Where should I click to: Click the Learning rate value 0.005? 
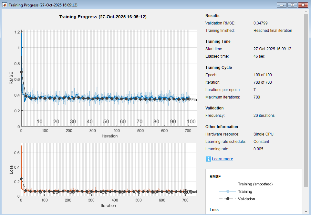coord(258,149)
